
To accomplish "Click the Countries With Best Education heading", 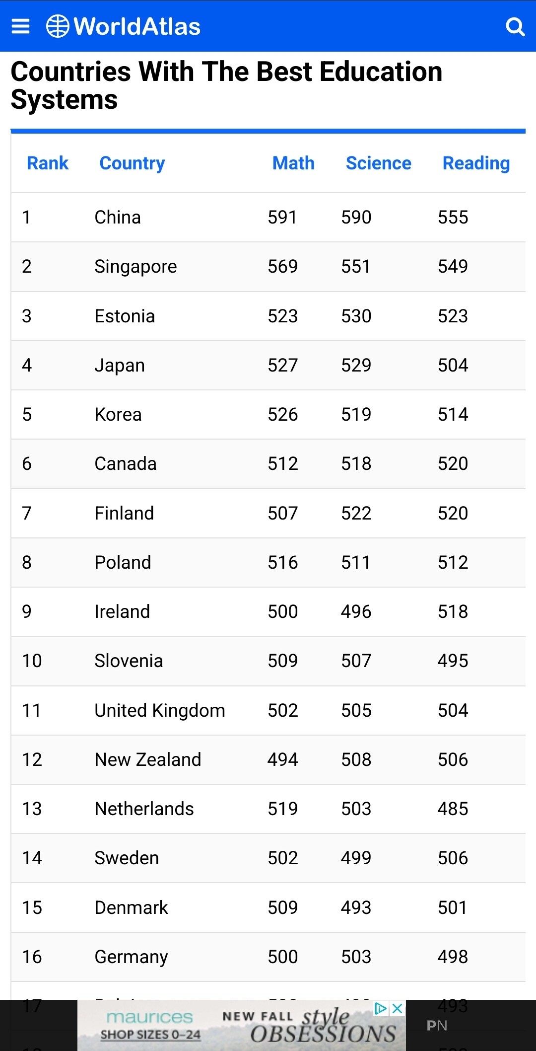I will (x=226, y=85).
